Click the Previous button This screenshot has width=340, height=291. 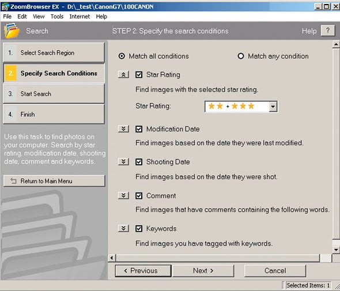(x=143, y=271)
